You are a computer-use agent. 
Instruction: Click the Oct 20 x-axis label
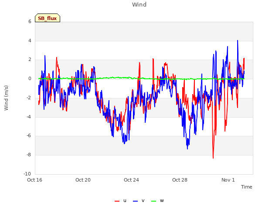point(83,180)
